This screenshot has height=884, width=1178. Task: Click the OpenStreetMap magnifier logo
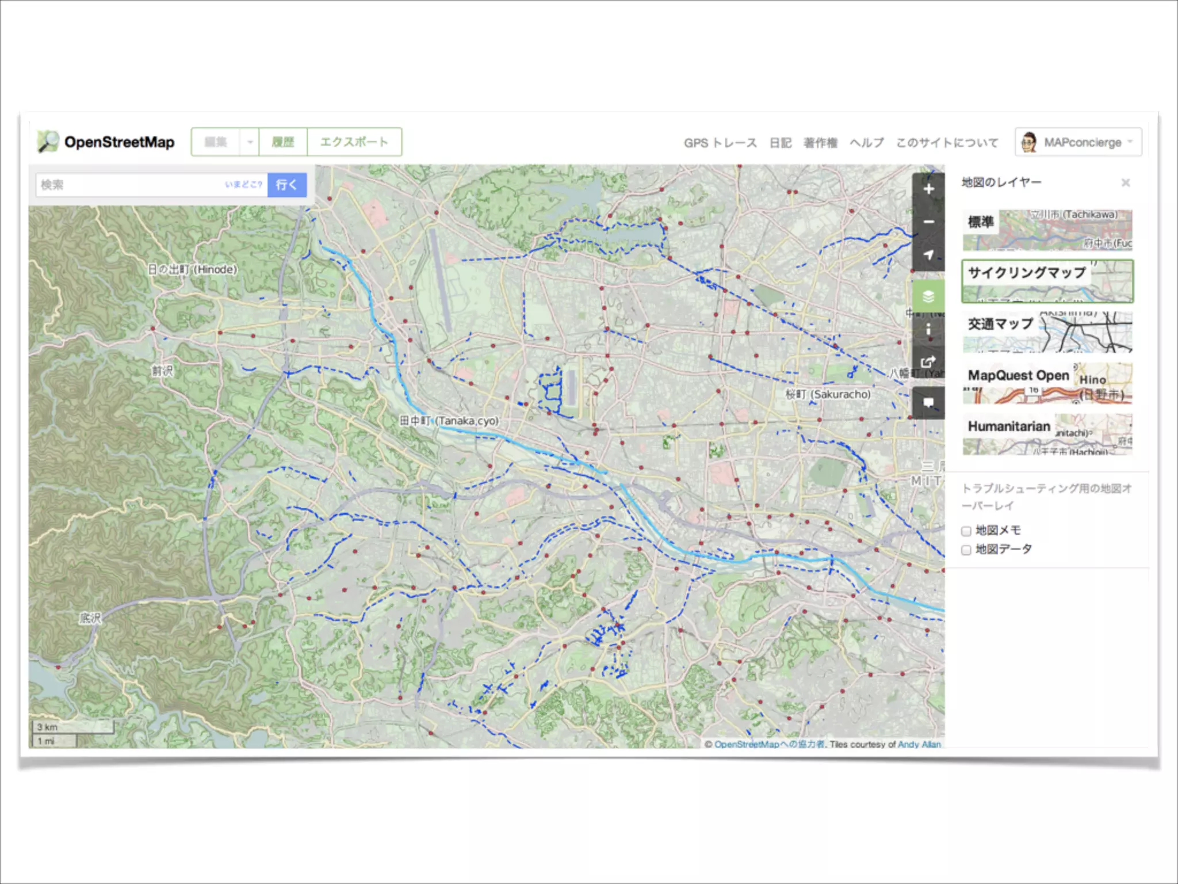click(48, 142)
